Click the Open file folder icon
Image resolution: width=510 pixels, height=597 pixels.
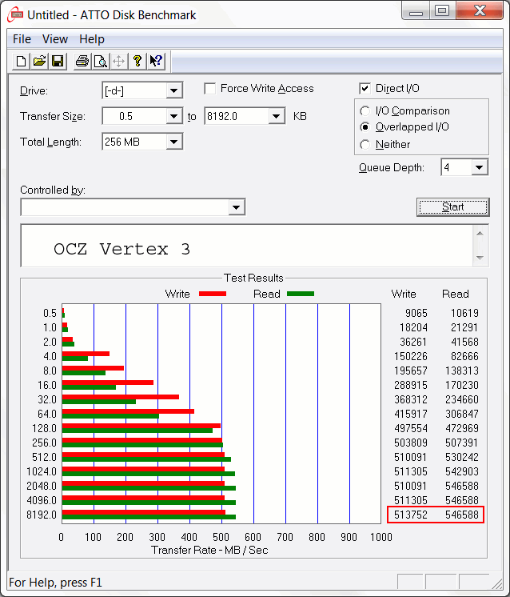pyautogui.click(x=39, y=62)
